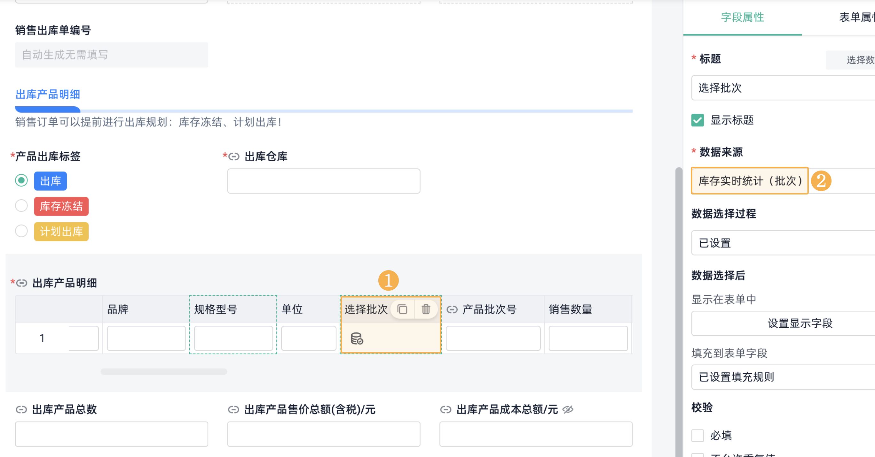This screenshot has width=875, height=457.
Task: Click the database select icon in 选择批次 cell
Action: pos(357,338)
